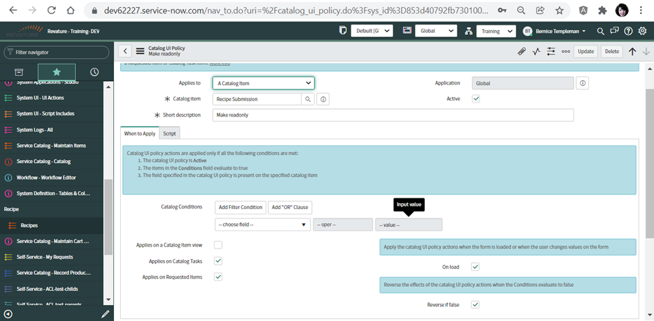Screen dimensions: 654x321
Task: Show history clock navigator tab
Action: pos(95,72)
